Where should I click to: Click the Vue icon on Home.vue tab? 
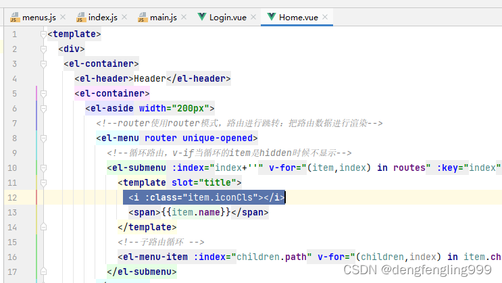[271, 17]
